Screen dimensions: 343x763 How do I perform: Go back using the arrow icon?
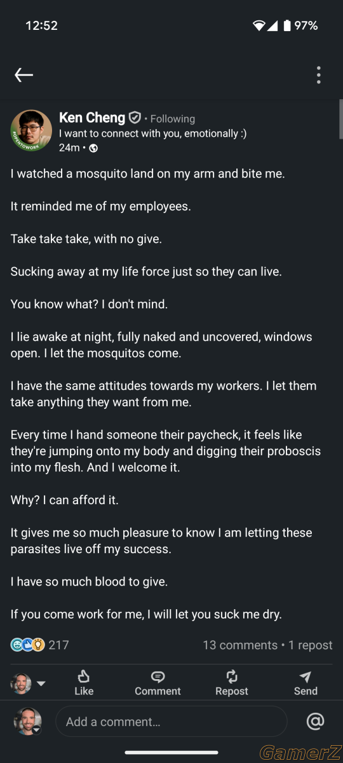click(24, 75)
